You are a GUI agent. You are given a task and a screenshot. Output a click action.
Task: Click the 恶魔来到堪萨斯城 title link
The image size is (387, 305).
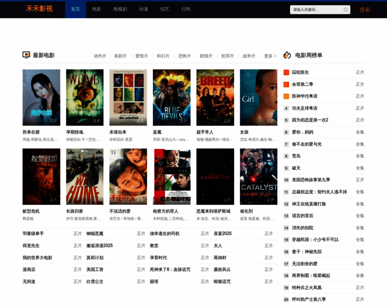213,211
